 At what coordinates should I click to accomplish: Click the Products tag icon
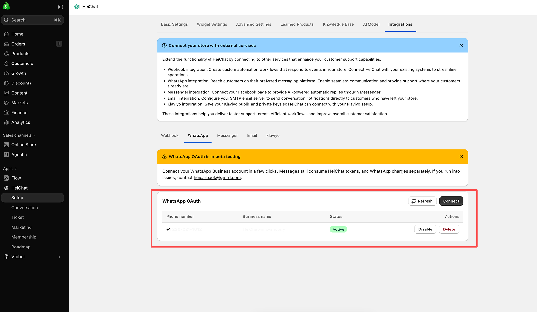pos(6,54)
